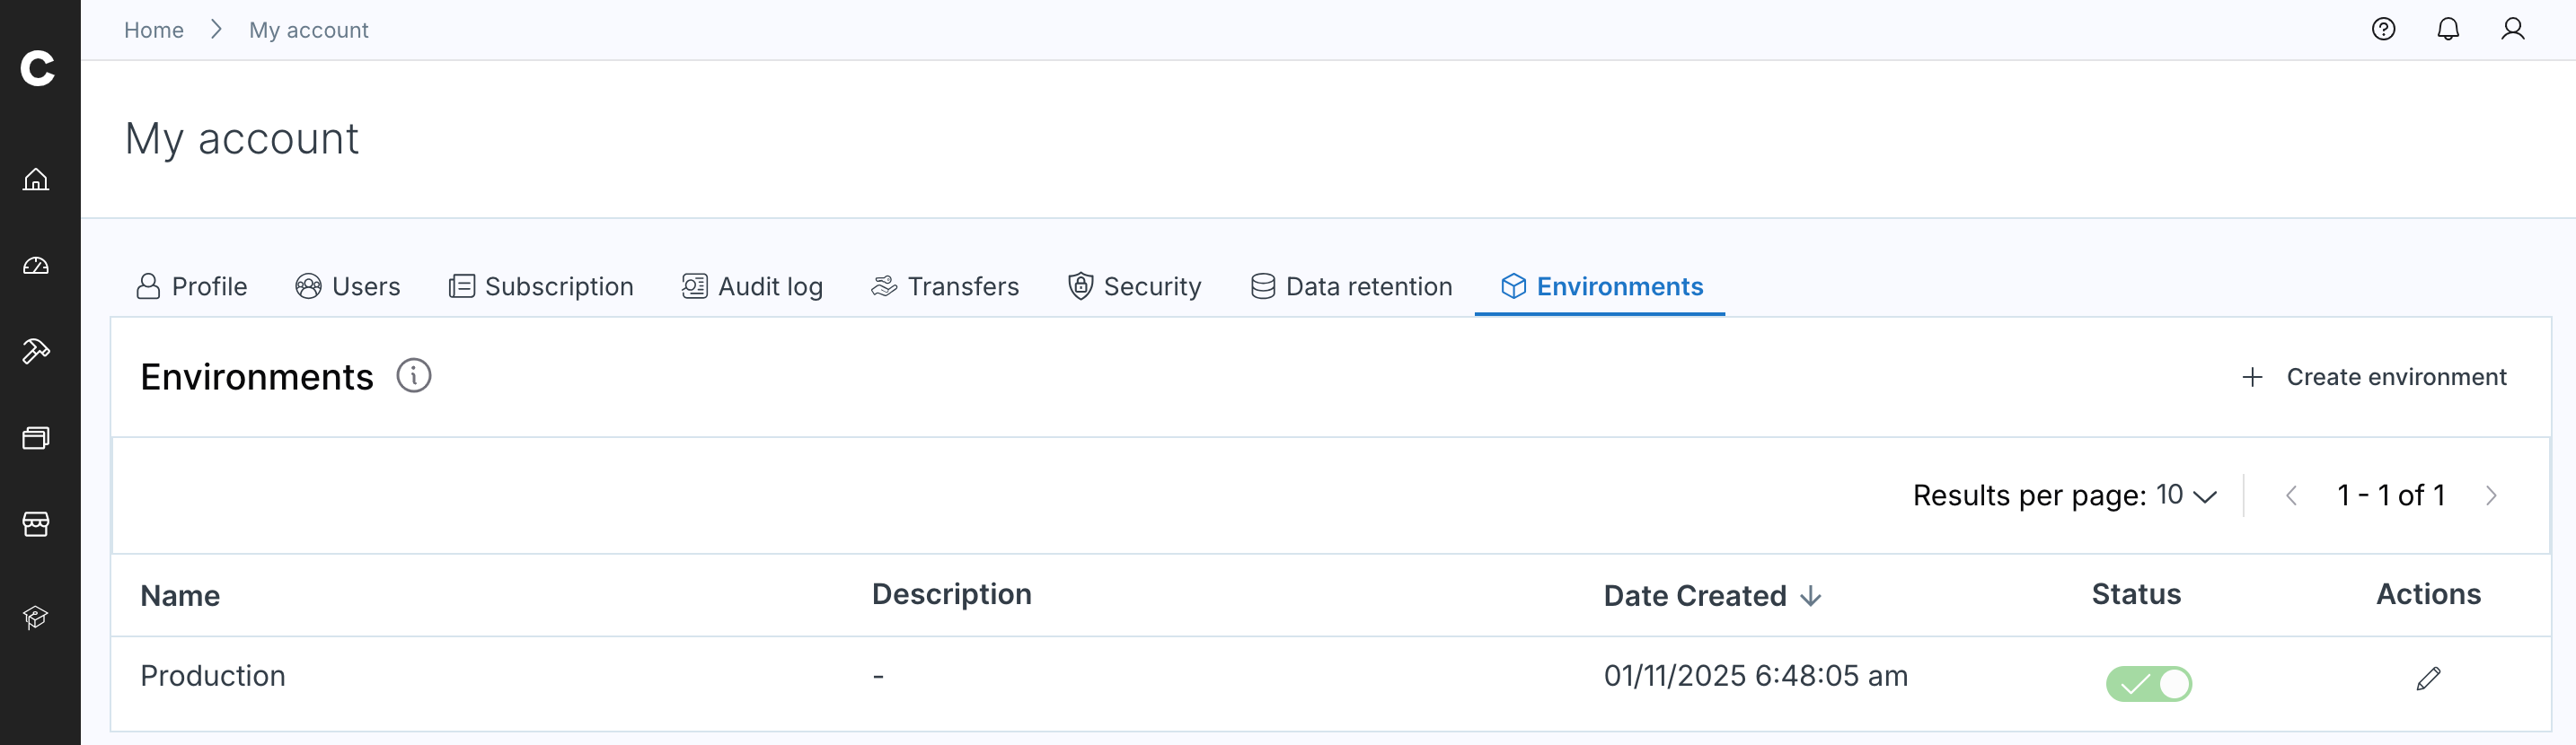Expand the Results per page dropdown

2186,495
